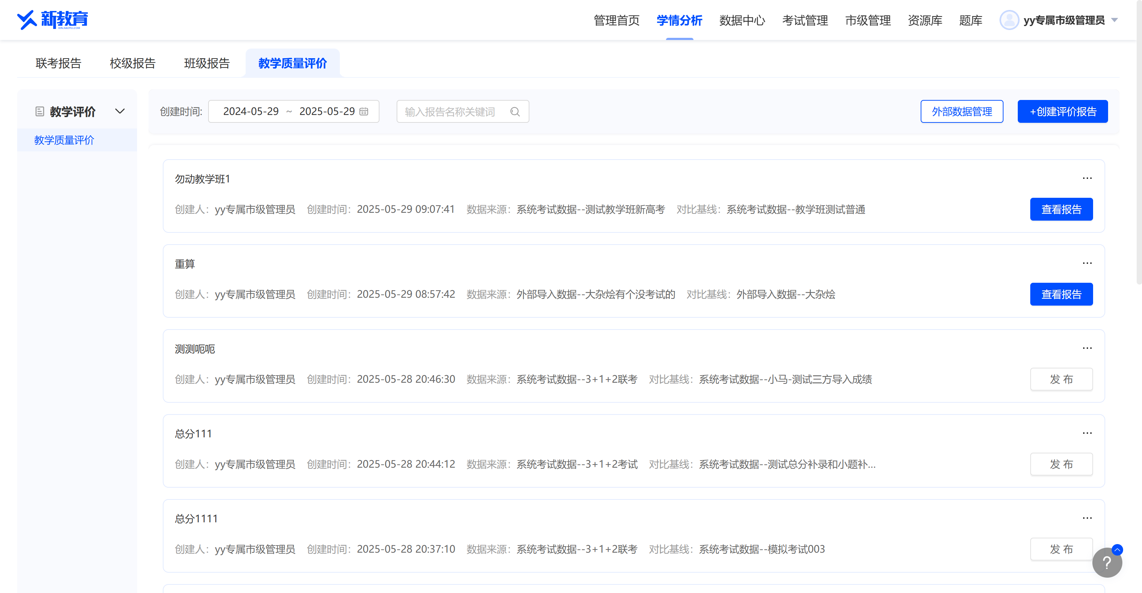Click the report title 总分1111

coord(196,519)
